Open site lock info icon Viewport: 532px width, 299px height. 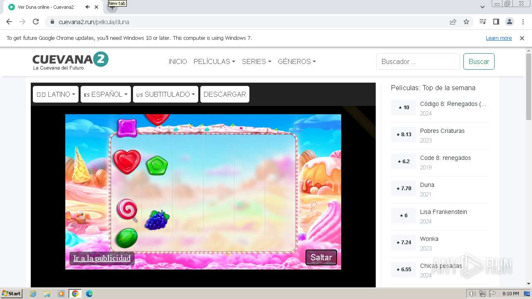pos(52,22)
